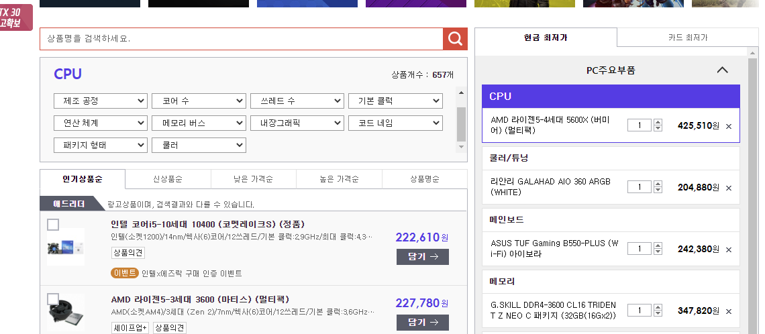Image resolution: width=765 pixels, height=334 pixels.
Task: Select the 메인보드 category header
Action: point(611,220)
